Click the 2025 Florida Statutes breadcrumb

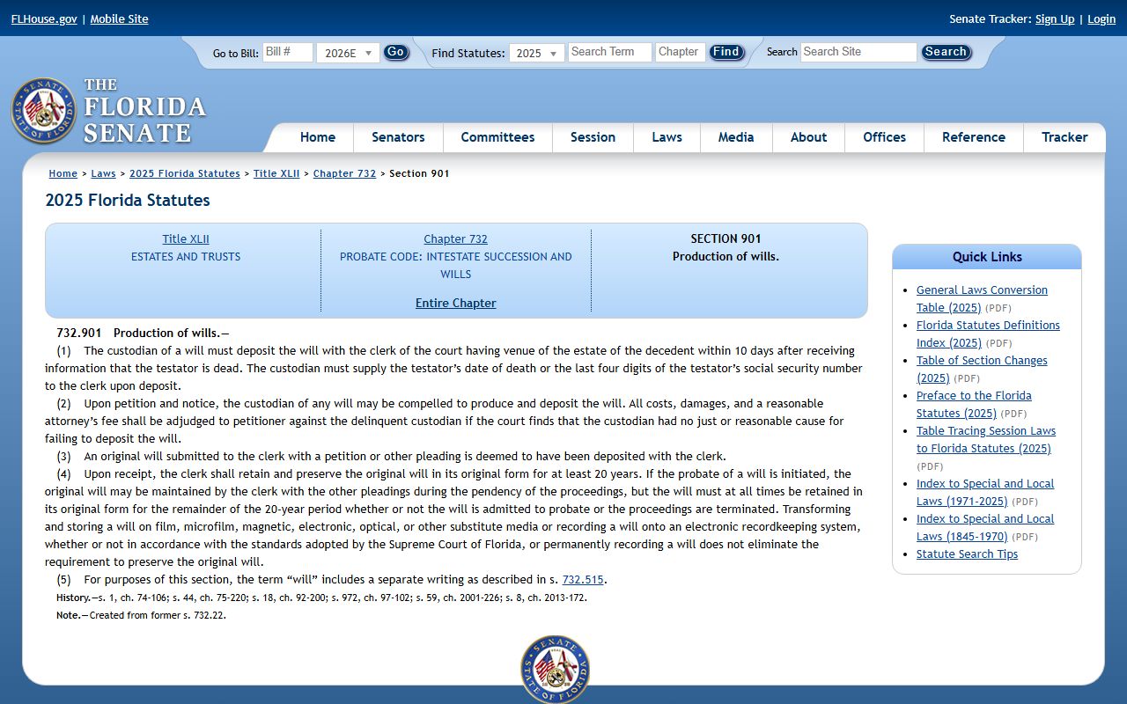coord(185,173)
